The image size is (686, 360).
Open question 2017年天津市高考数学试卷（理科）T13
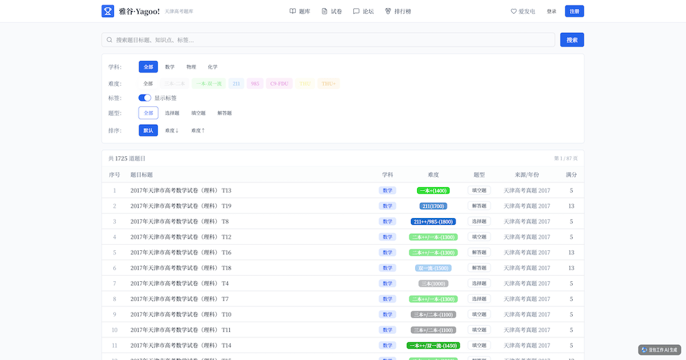point(180,190)
